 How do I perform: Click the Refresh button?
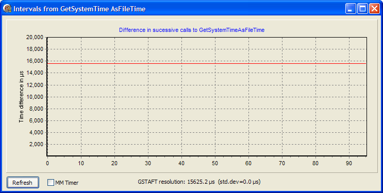(x=23, y=183)
